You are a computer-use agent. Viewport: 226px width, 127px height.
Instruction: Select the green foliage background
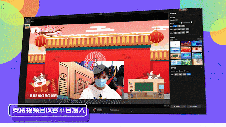click(x=186, y=62)
